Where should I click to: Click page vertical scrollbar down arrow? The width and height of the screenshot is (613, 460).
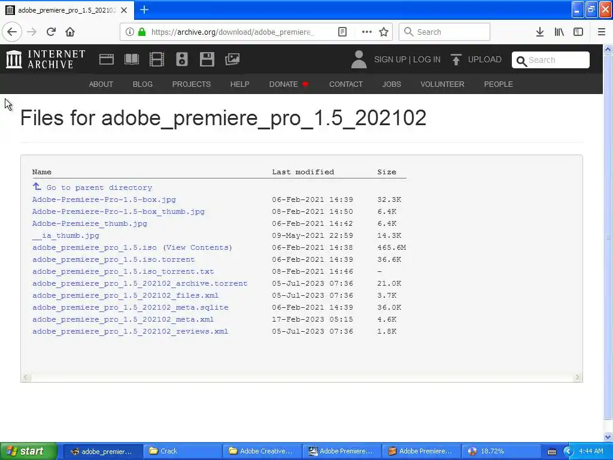coord(608,437)
